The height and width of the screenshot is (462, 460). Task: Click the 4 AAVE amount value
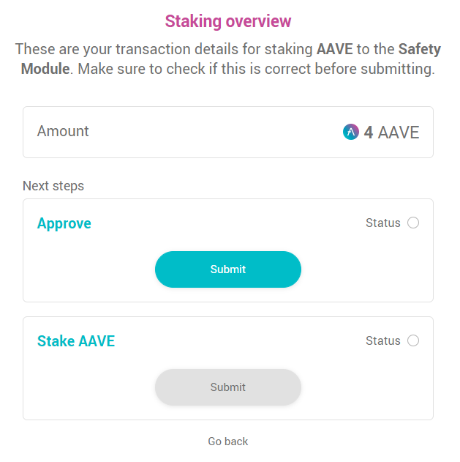pos(391,133)
